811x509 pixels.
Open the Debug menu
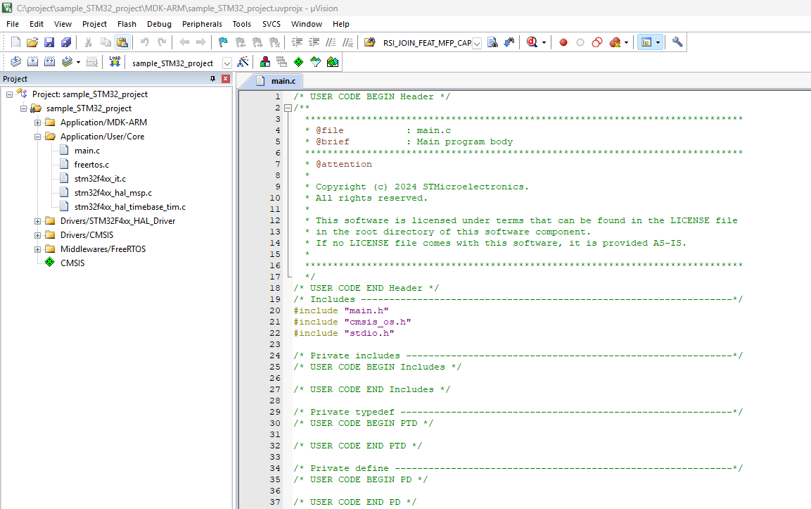pyautogui.click(x=159, y=24)
